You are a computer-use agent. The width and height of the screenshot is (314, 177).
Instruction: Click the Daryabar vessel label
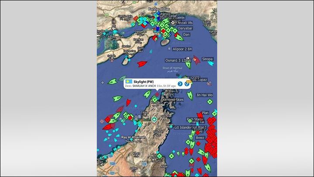click(185, 28)
